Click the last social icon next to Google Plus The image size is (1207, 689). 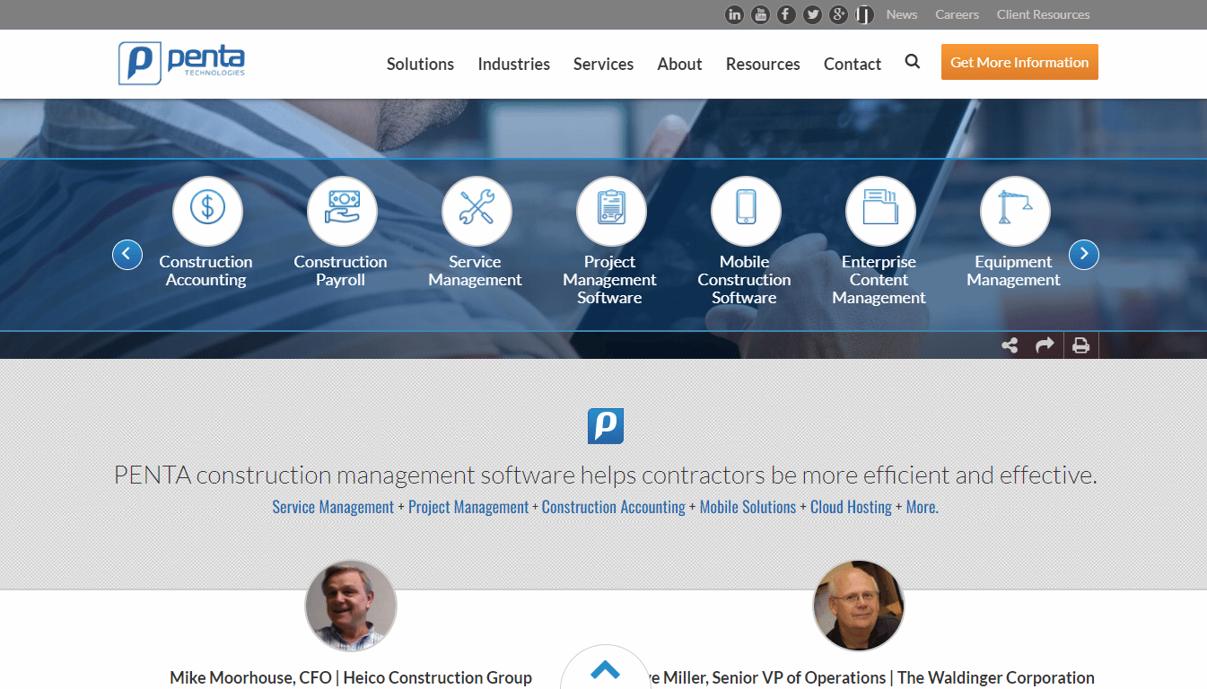click(864, 14)
